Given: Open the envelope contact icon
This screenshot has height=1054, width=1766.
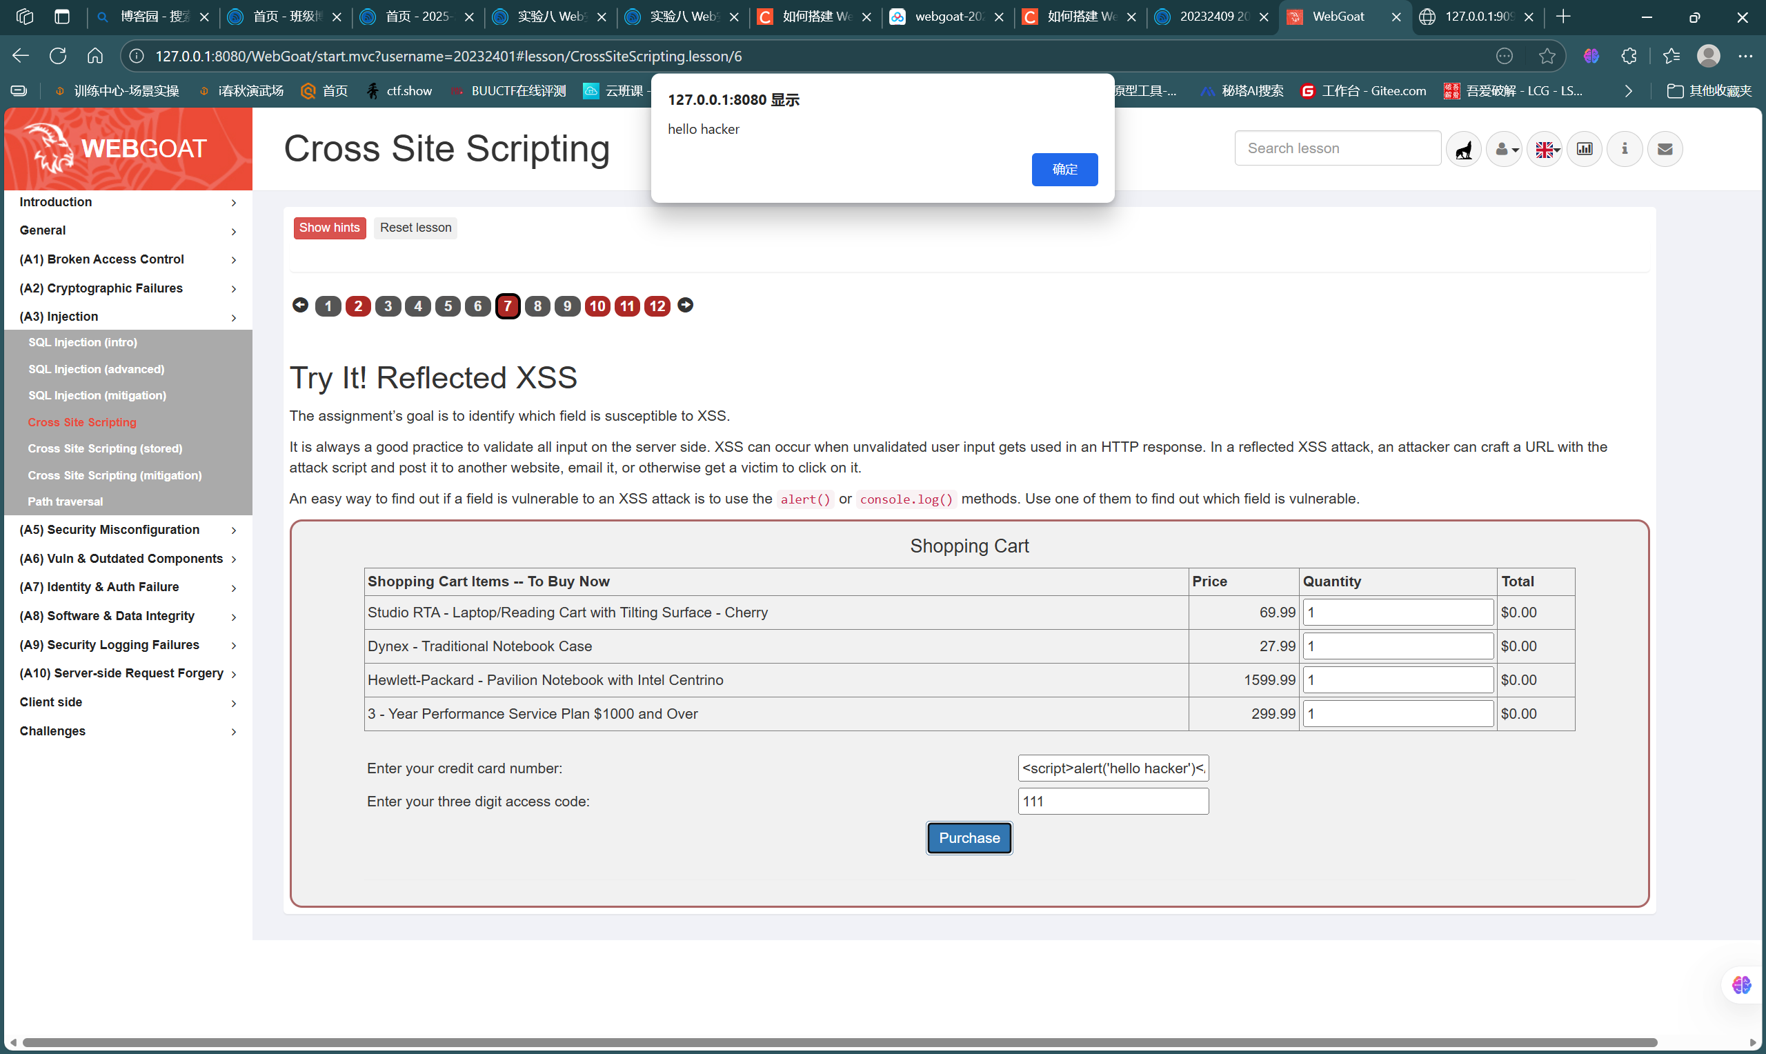Looking at the screenshot, I should click(1665, 149).
